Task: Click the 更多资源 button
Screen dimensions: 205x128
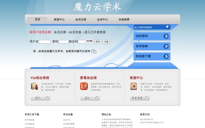Action: click(x=140, y=98)
